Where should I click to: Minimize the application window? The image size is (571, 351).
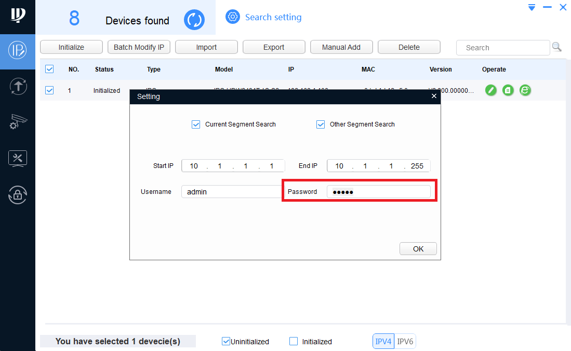(x=547, y=7)
